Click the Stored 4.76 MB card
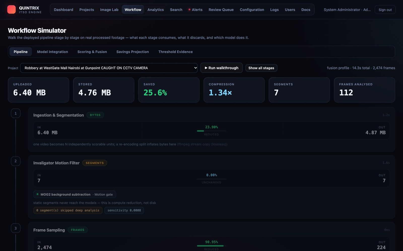 104,90
